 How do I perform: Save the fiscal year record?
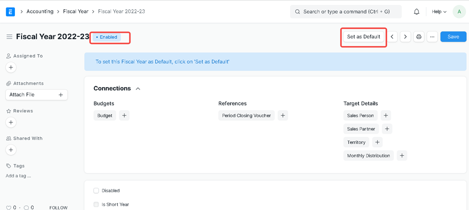point(453,37)
